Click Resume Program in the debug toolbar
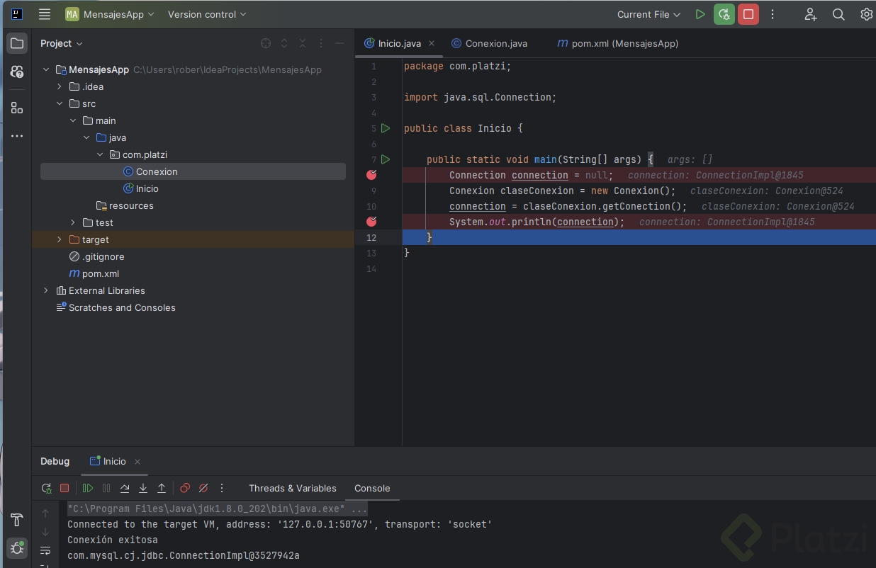This screenshot has width=876, height=568. coord(88,488)
